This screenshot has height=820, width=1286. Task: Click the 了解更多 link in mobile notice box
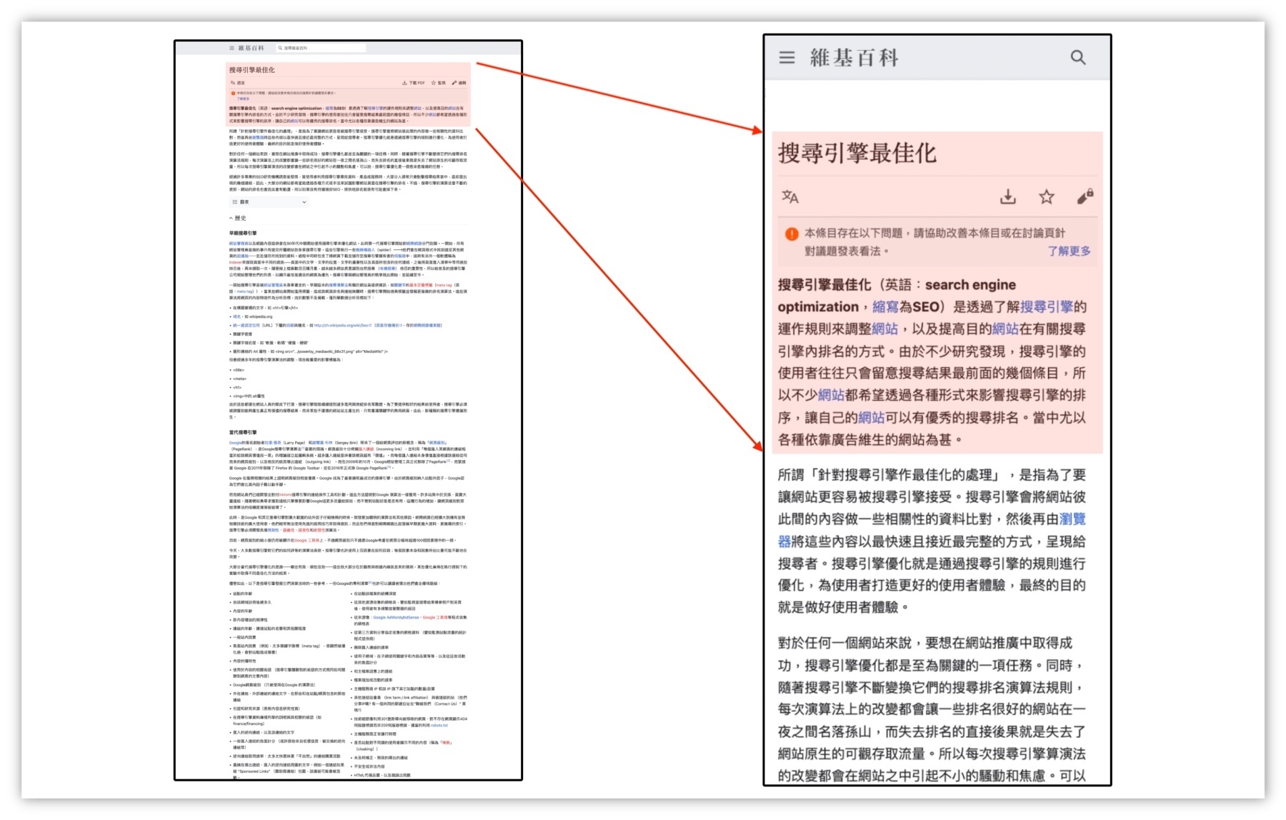1070,252
